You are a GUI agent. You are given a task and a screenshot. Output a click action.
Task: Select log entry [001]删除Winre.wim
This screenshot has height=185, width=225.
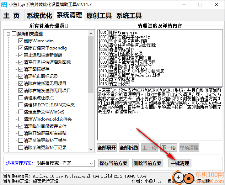[x=118, y=32]
